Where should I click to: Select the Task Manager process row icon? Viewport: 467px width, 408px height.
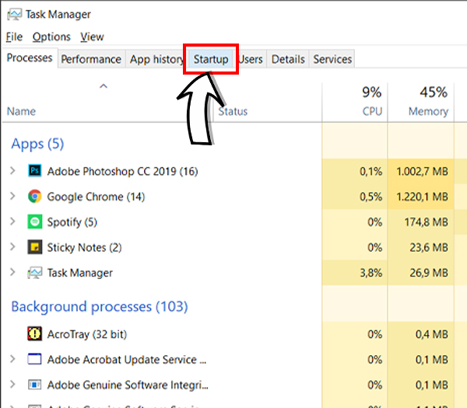(35, 273)
